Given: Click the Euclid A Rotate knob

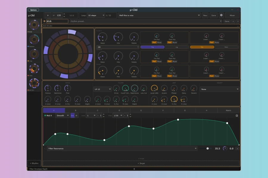Looking at the screenshot, I should click(134, 37).
